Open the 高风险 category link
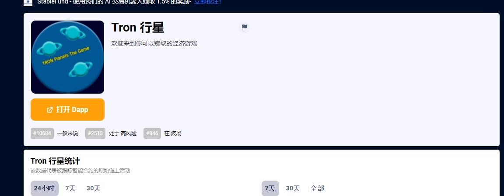The image size is (504, 196). 129,133
